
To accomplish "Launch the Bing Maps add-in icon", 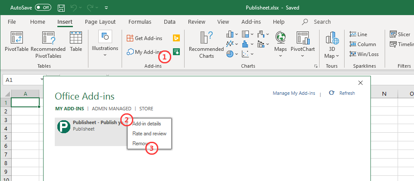I will pos(176,38).
